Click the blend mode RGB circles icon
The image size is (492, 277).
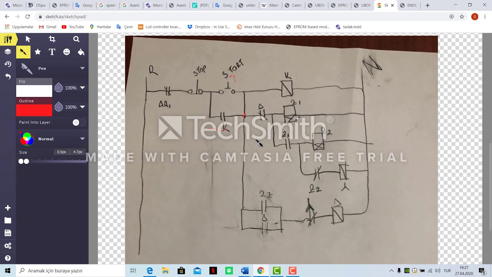(x=27, y=139)
